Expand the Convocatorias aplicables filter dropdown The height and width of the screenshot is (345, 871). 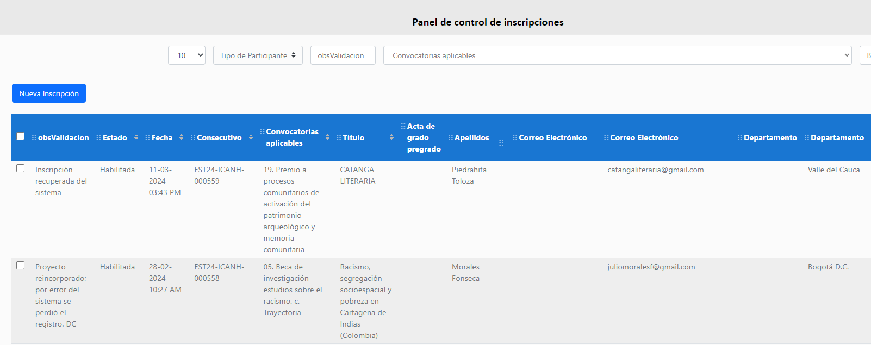(617, 55)
